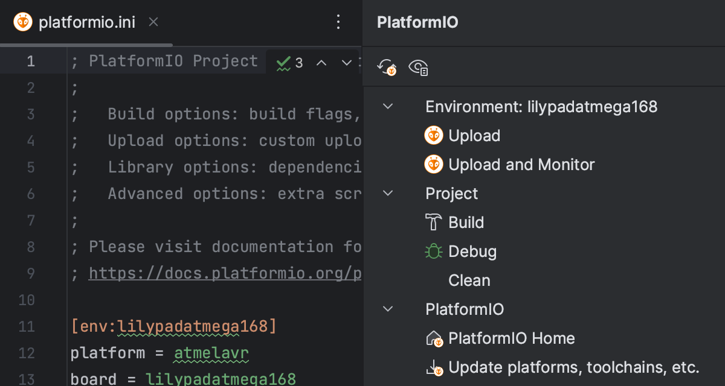Select the platformio.ini editor tab
Image resolution: width=725 pixels, height=386 pixels.
click(x=86, y=23)
